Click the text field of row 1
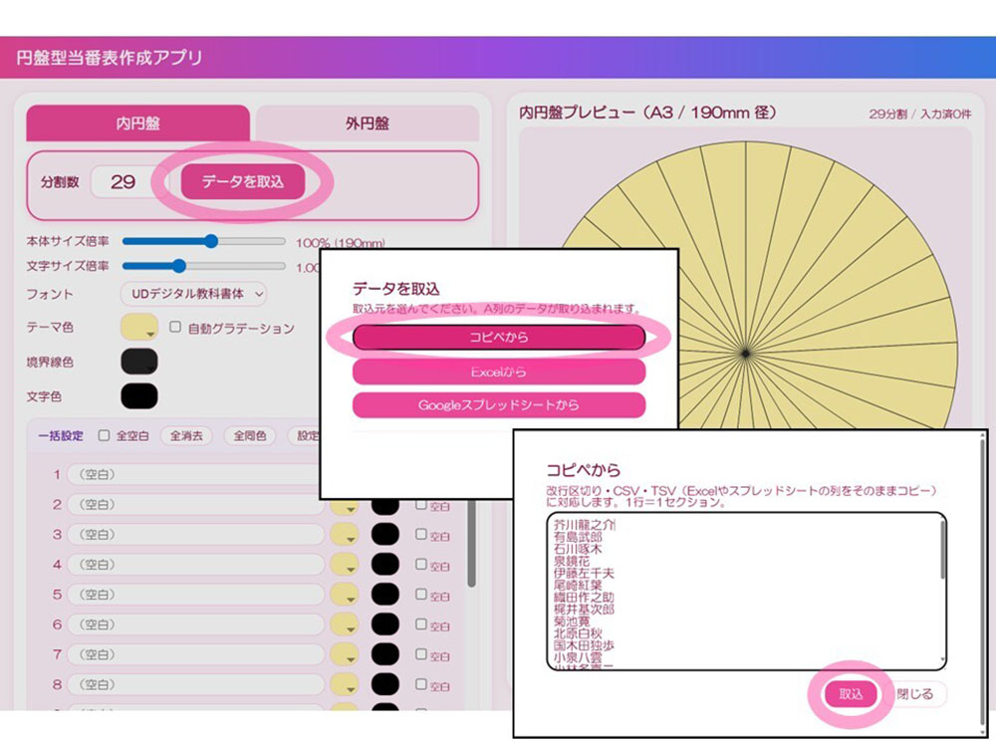Viewport: 996px width, 747px height. click(x=194, y=474)
